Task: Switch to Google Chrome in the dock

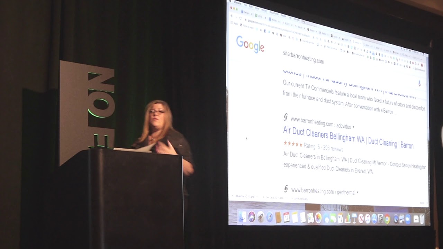Action: click(387, 219)
